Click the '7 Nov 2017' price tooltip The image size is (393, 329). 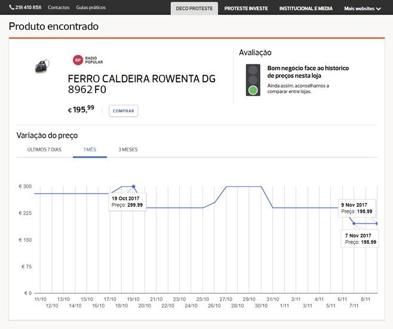[x=360, y=239]
